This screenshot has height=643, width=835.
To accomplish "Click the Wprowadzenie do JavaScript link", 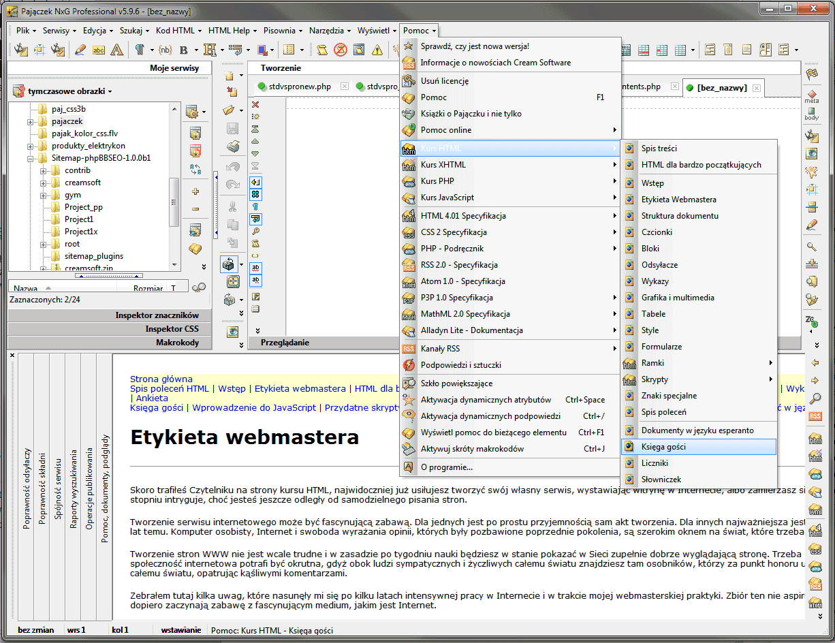I will point(254,407).
